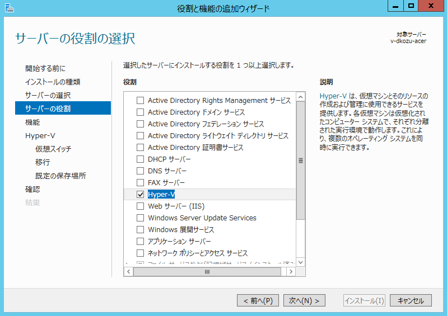Open 移行 sub-step

pos(43,162)
